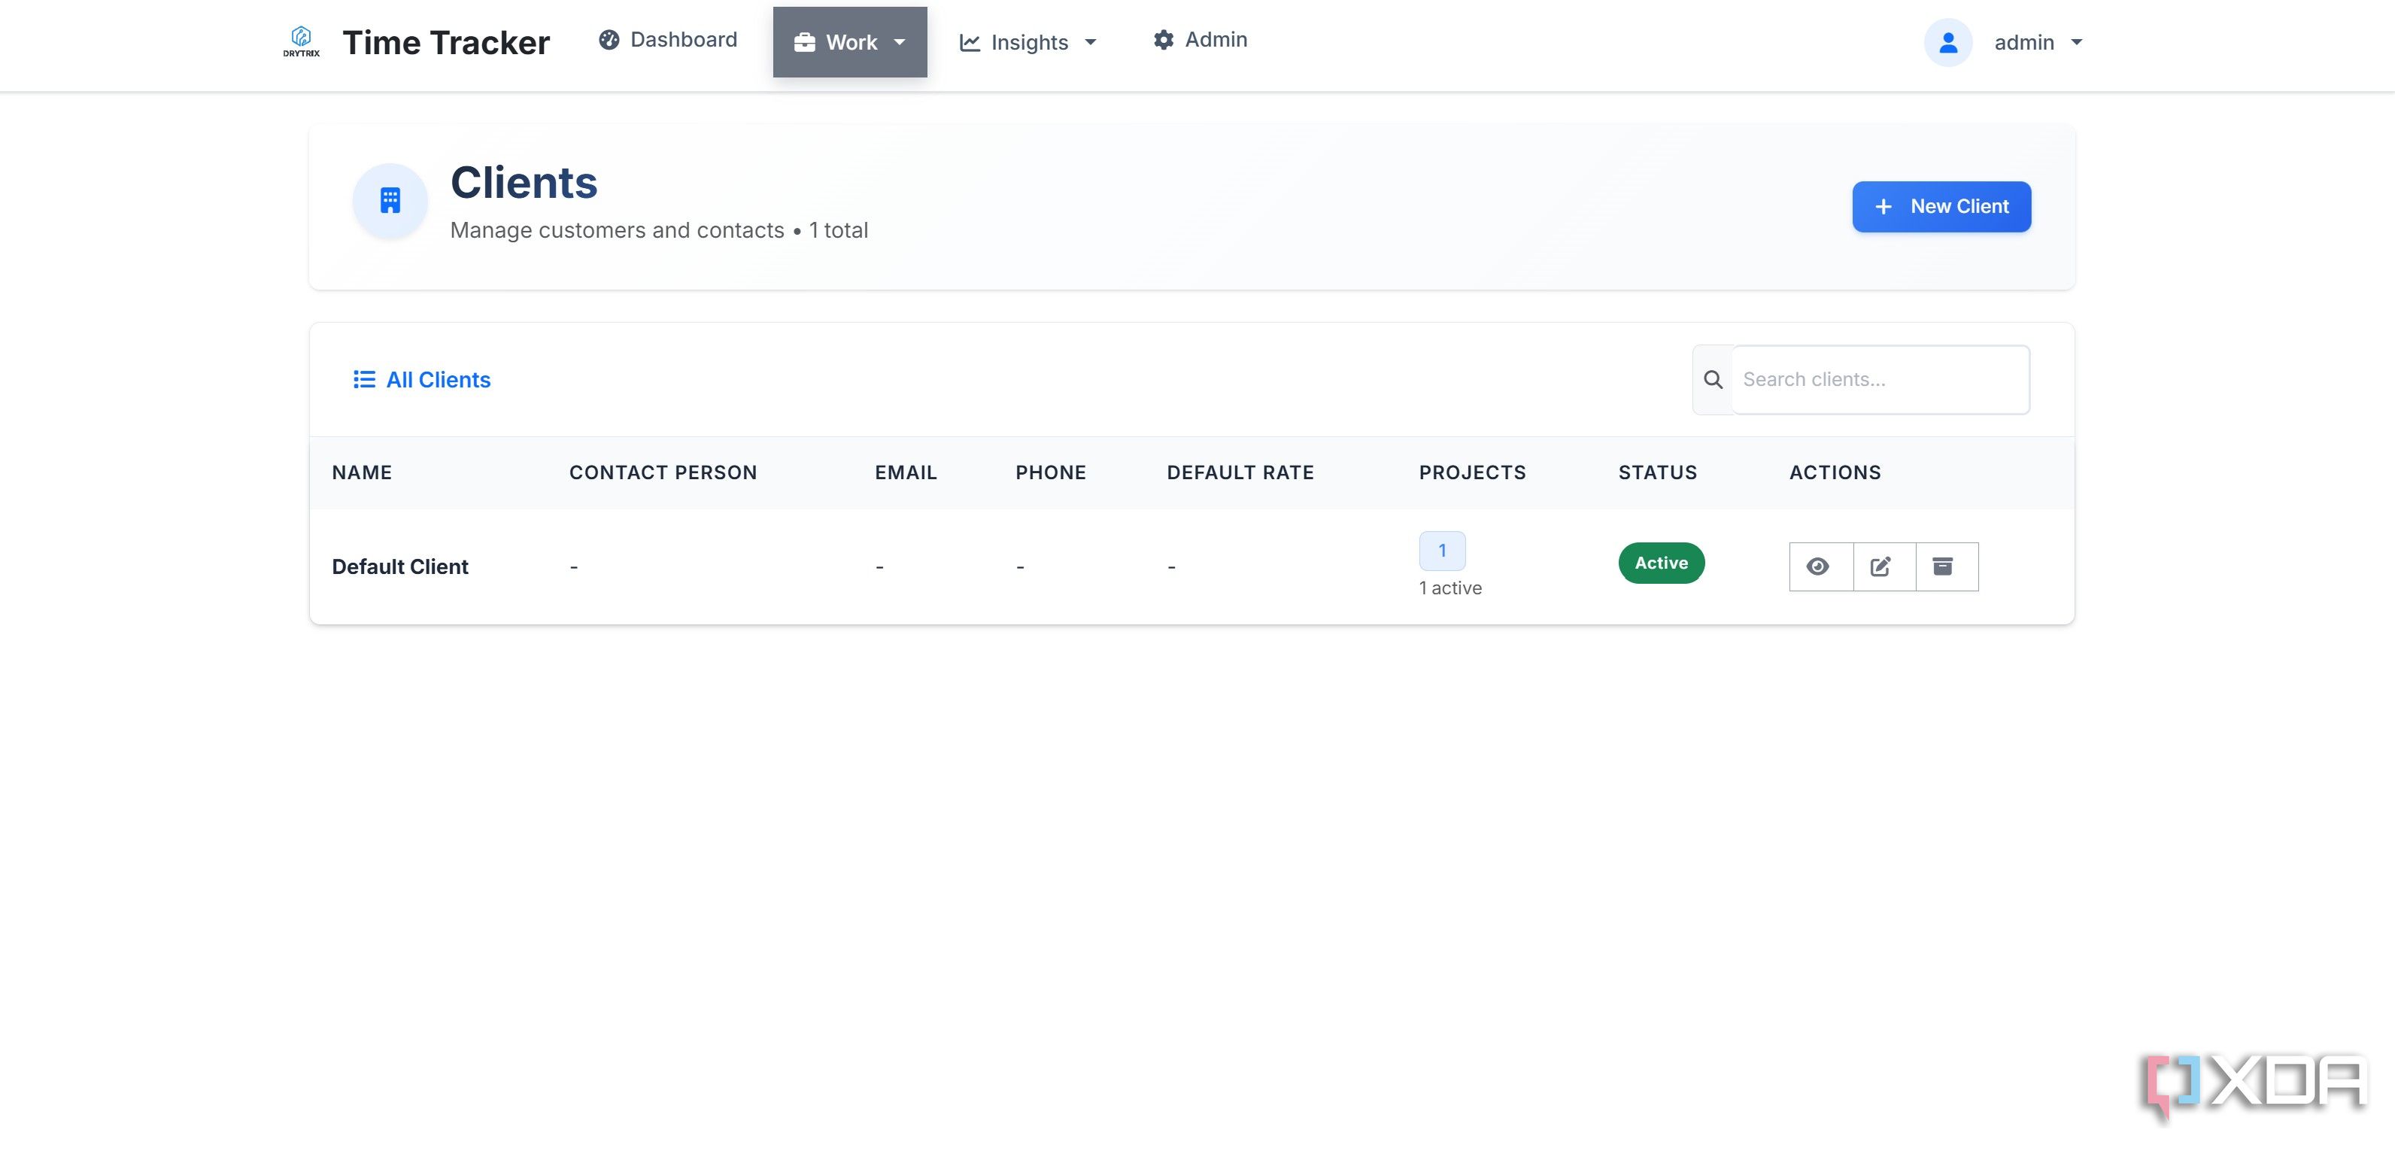Click the ACTIONS column header
2395x1151 pixels.
pos(1835,472)
